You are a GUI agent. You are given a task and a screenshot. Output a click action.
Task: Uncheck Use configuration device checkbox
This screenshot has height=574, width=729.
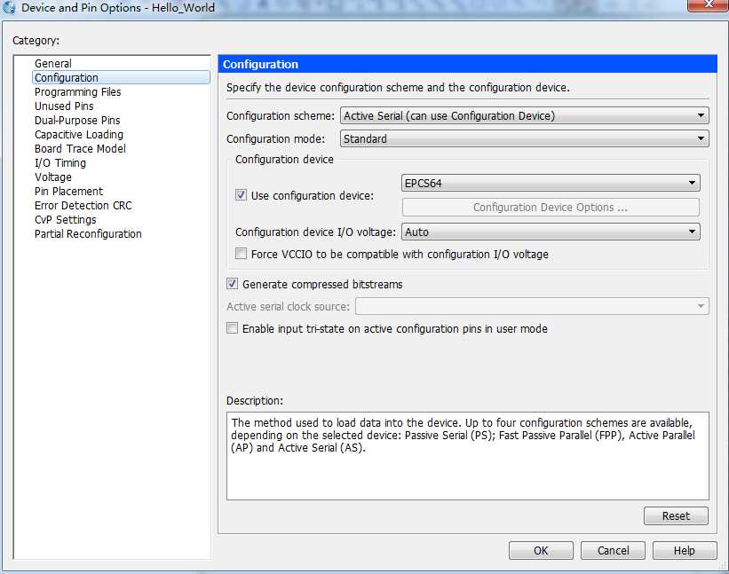tap(241, 195)
